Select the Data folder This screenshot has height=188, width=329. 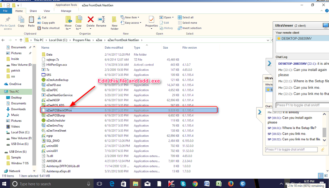(x=49, y=55)
